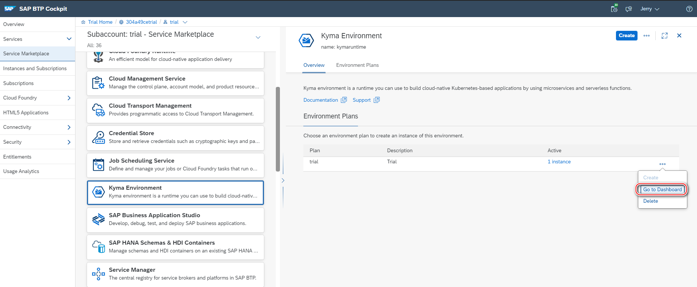Screen dimensions: 697x287
Task: Expand the breadcrumb dropdown chevron after trial
Action: [x=185, y=22]
